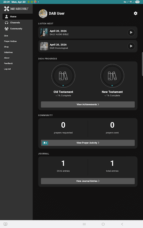The image size is (143, 228).
Task: Open the Daily Audio Bible episode thumbnail
Action: pyautogui.click(x=44, y=32)
